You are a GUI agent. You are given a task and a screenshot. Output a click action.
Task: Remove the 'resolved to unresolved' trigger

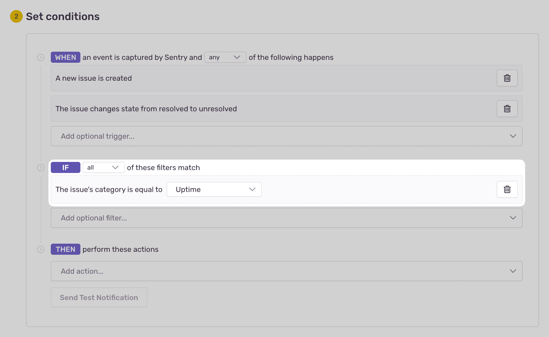507,109
